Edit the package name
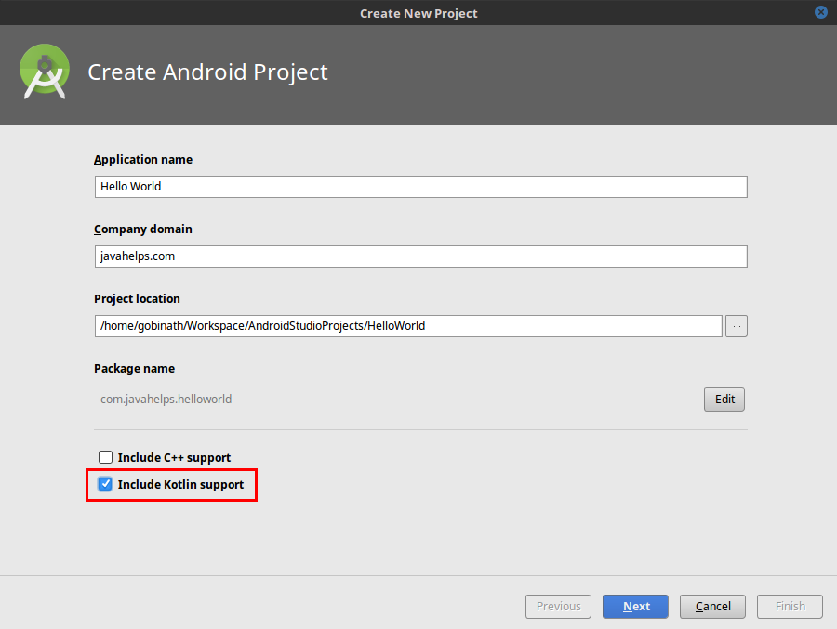Viewport: 837px width, 629px height. point(724,400)
